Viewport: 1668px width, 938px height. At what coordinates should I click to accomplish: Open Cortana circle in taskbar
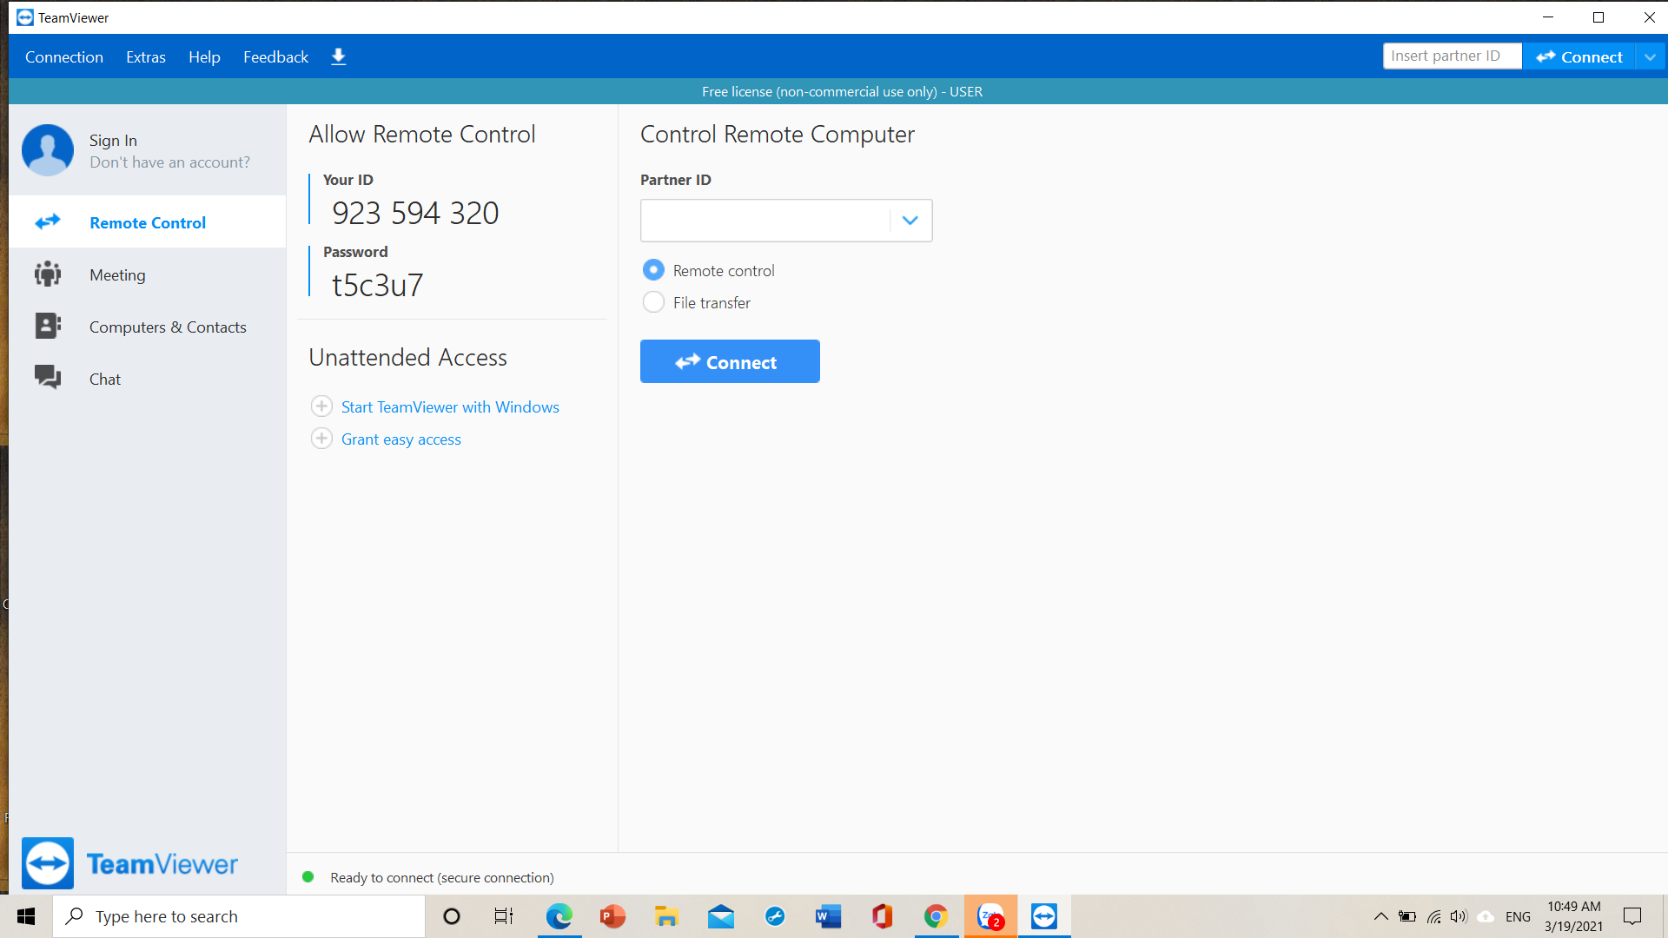(452, 916)
